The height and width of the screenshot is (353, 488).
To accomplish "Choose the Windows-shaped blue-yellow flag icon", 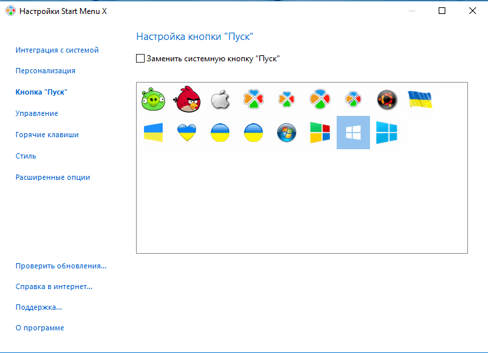I will click(x=153, y=133).
